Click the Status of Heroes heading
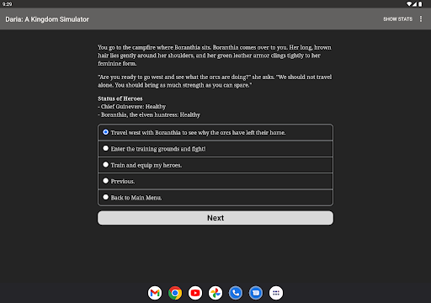Image resolution: width=431 pixels, height=303 pixels. 120,98
